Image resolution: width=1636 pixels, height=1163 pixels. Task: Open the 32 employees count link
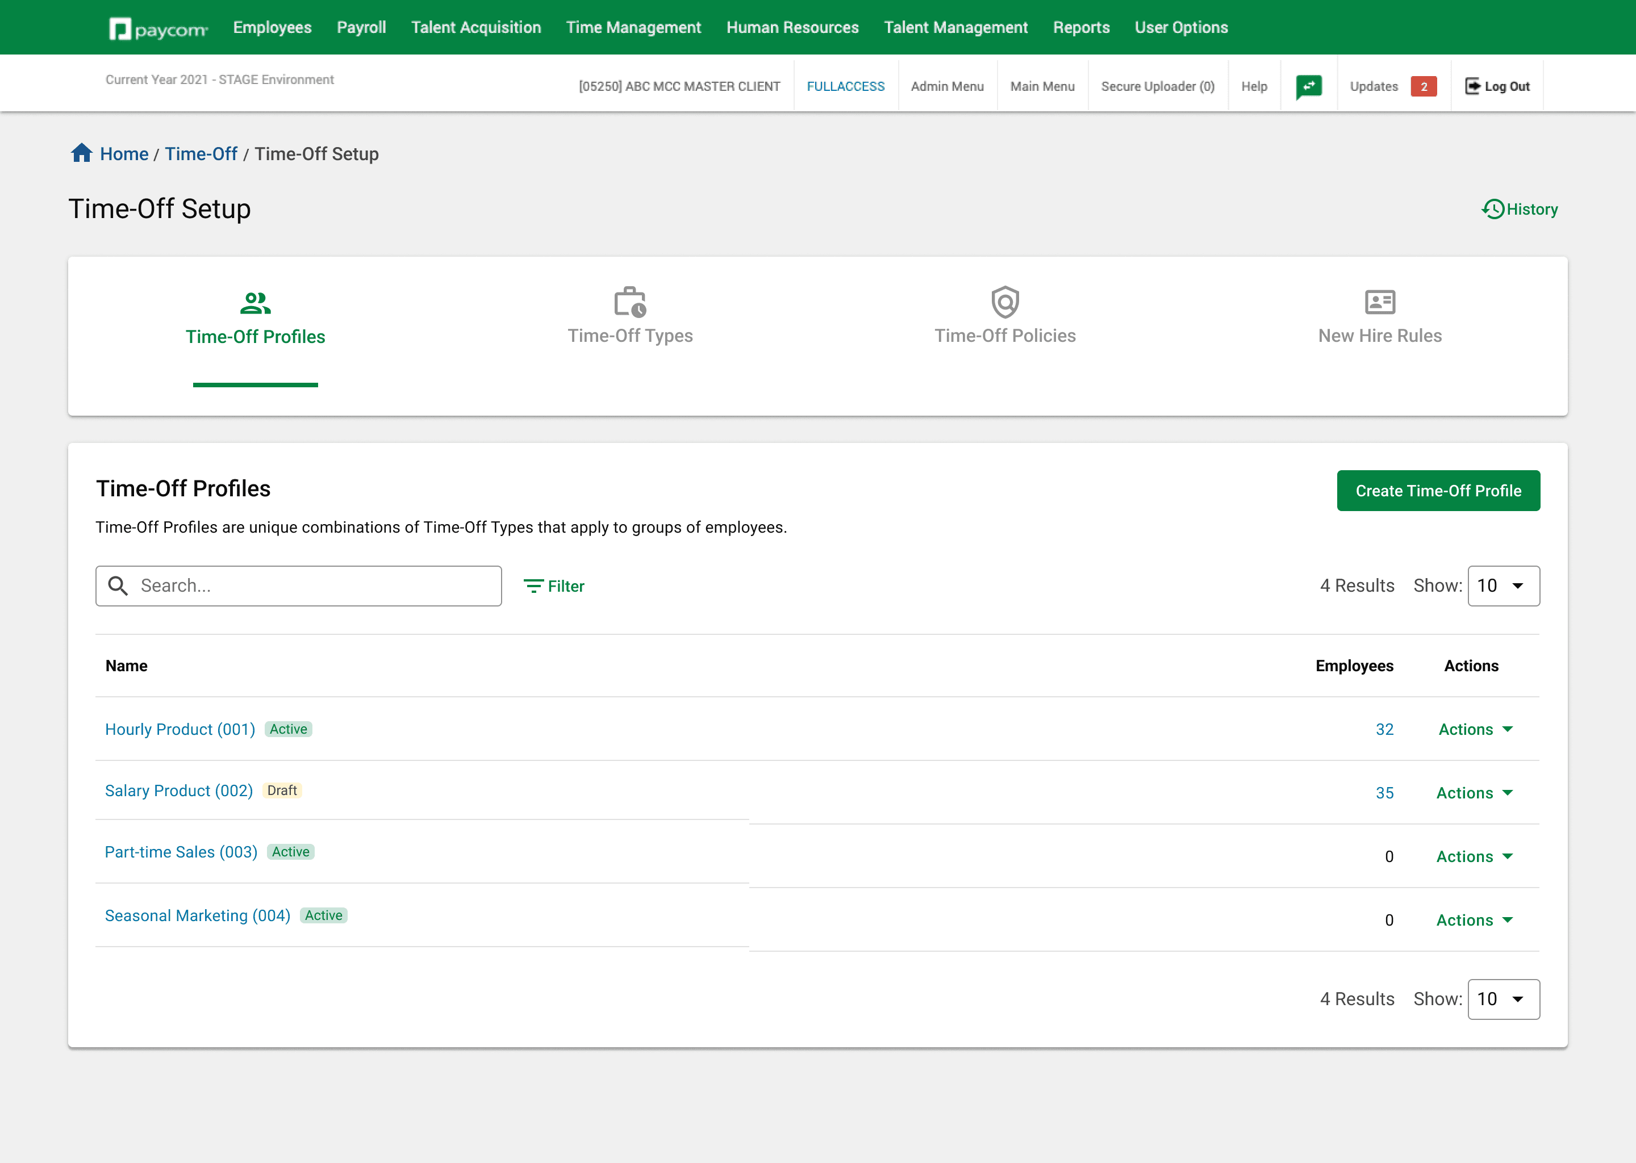(x=1384, y=729)
